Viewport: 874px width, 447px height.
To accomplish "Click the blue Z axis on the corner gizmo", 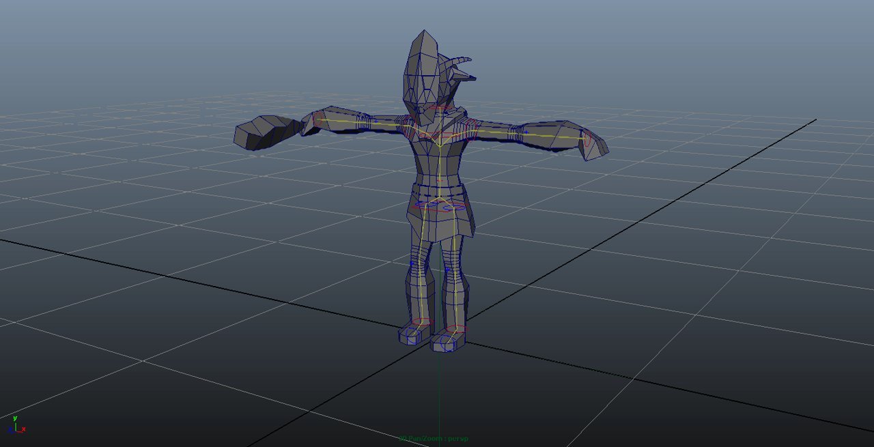I will (x=10, y=428).
